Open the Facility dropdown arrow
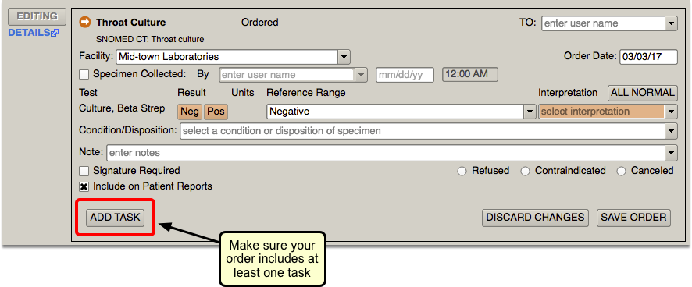 344,57
